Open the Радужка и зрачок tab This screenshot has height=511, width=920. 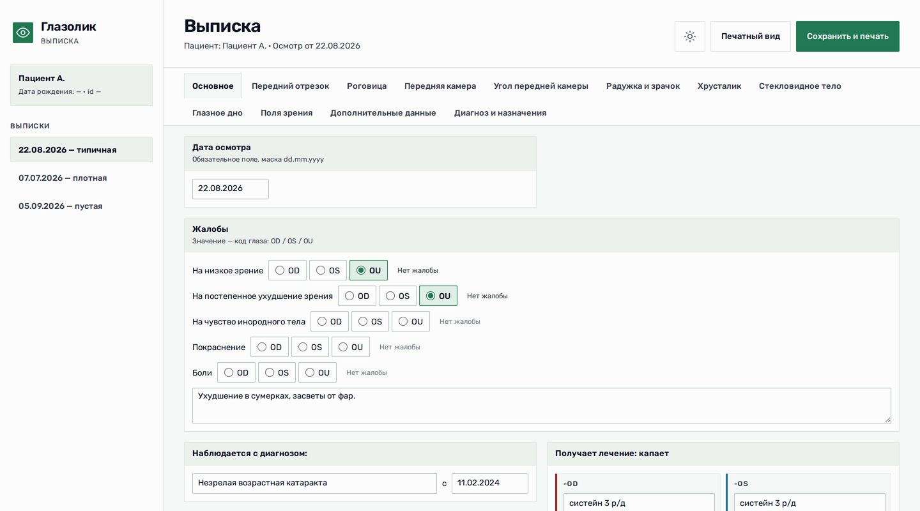coord(643,86)
